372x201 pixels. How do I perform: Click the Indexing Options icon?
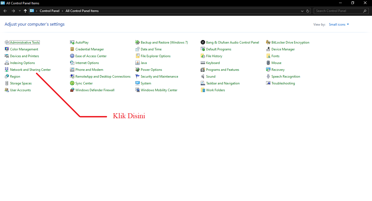(7, 63)
